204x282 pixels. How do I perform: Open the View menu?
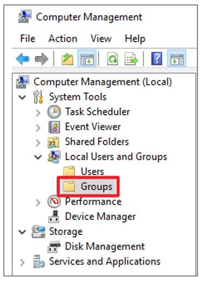coord(101,38)
